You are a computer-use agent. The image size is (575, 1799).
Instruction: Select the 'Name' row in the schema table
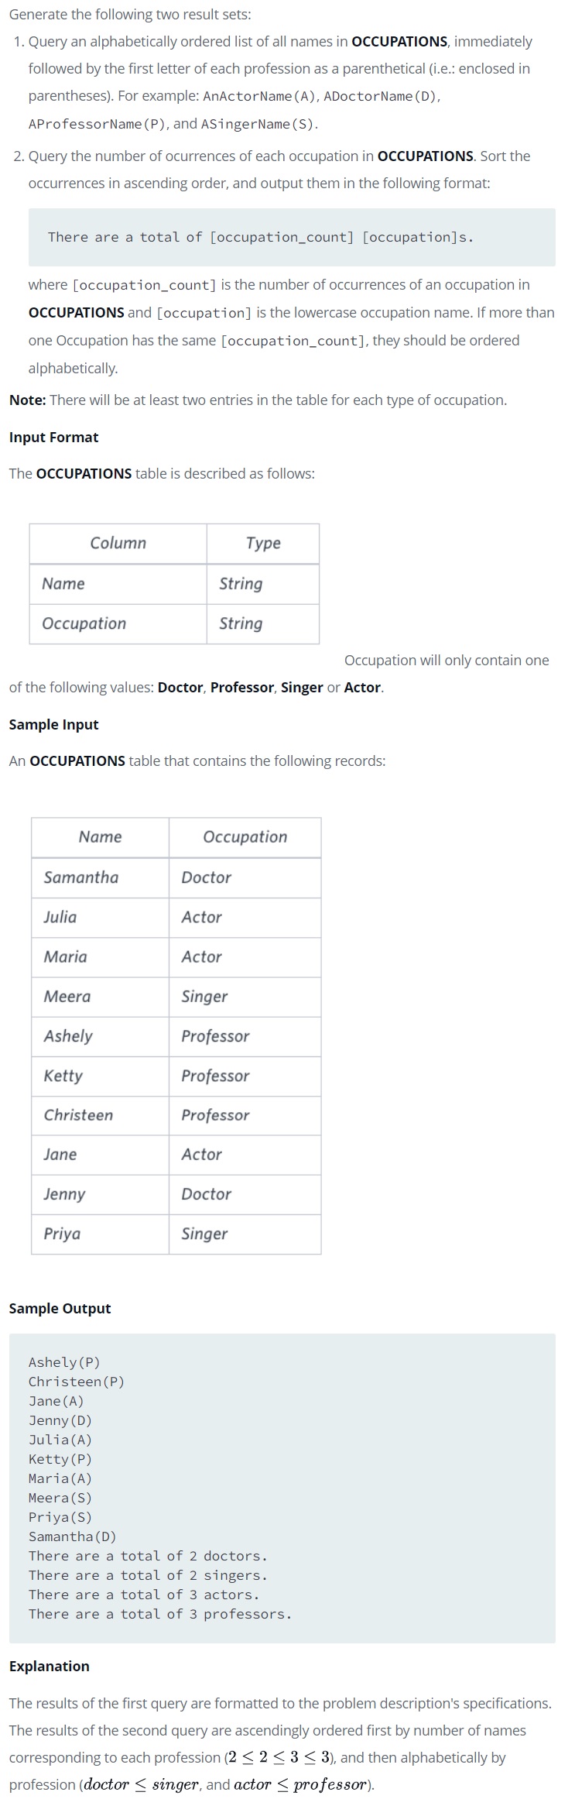174,584
